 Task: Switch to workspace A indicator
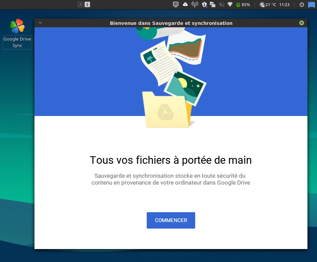[80, 4]
